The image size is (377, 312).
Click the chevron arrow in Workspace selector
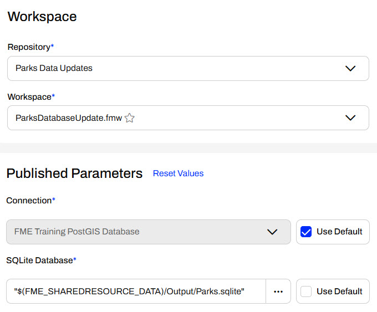[x=350, y=117]
